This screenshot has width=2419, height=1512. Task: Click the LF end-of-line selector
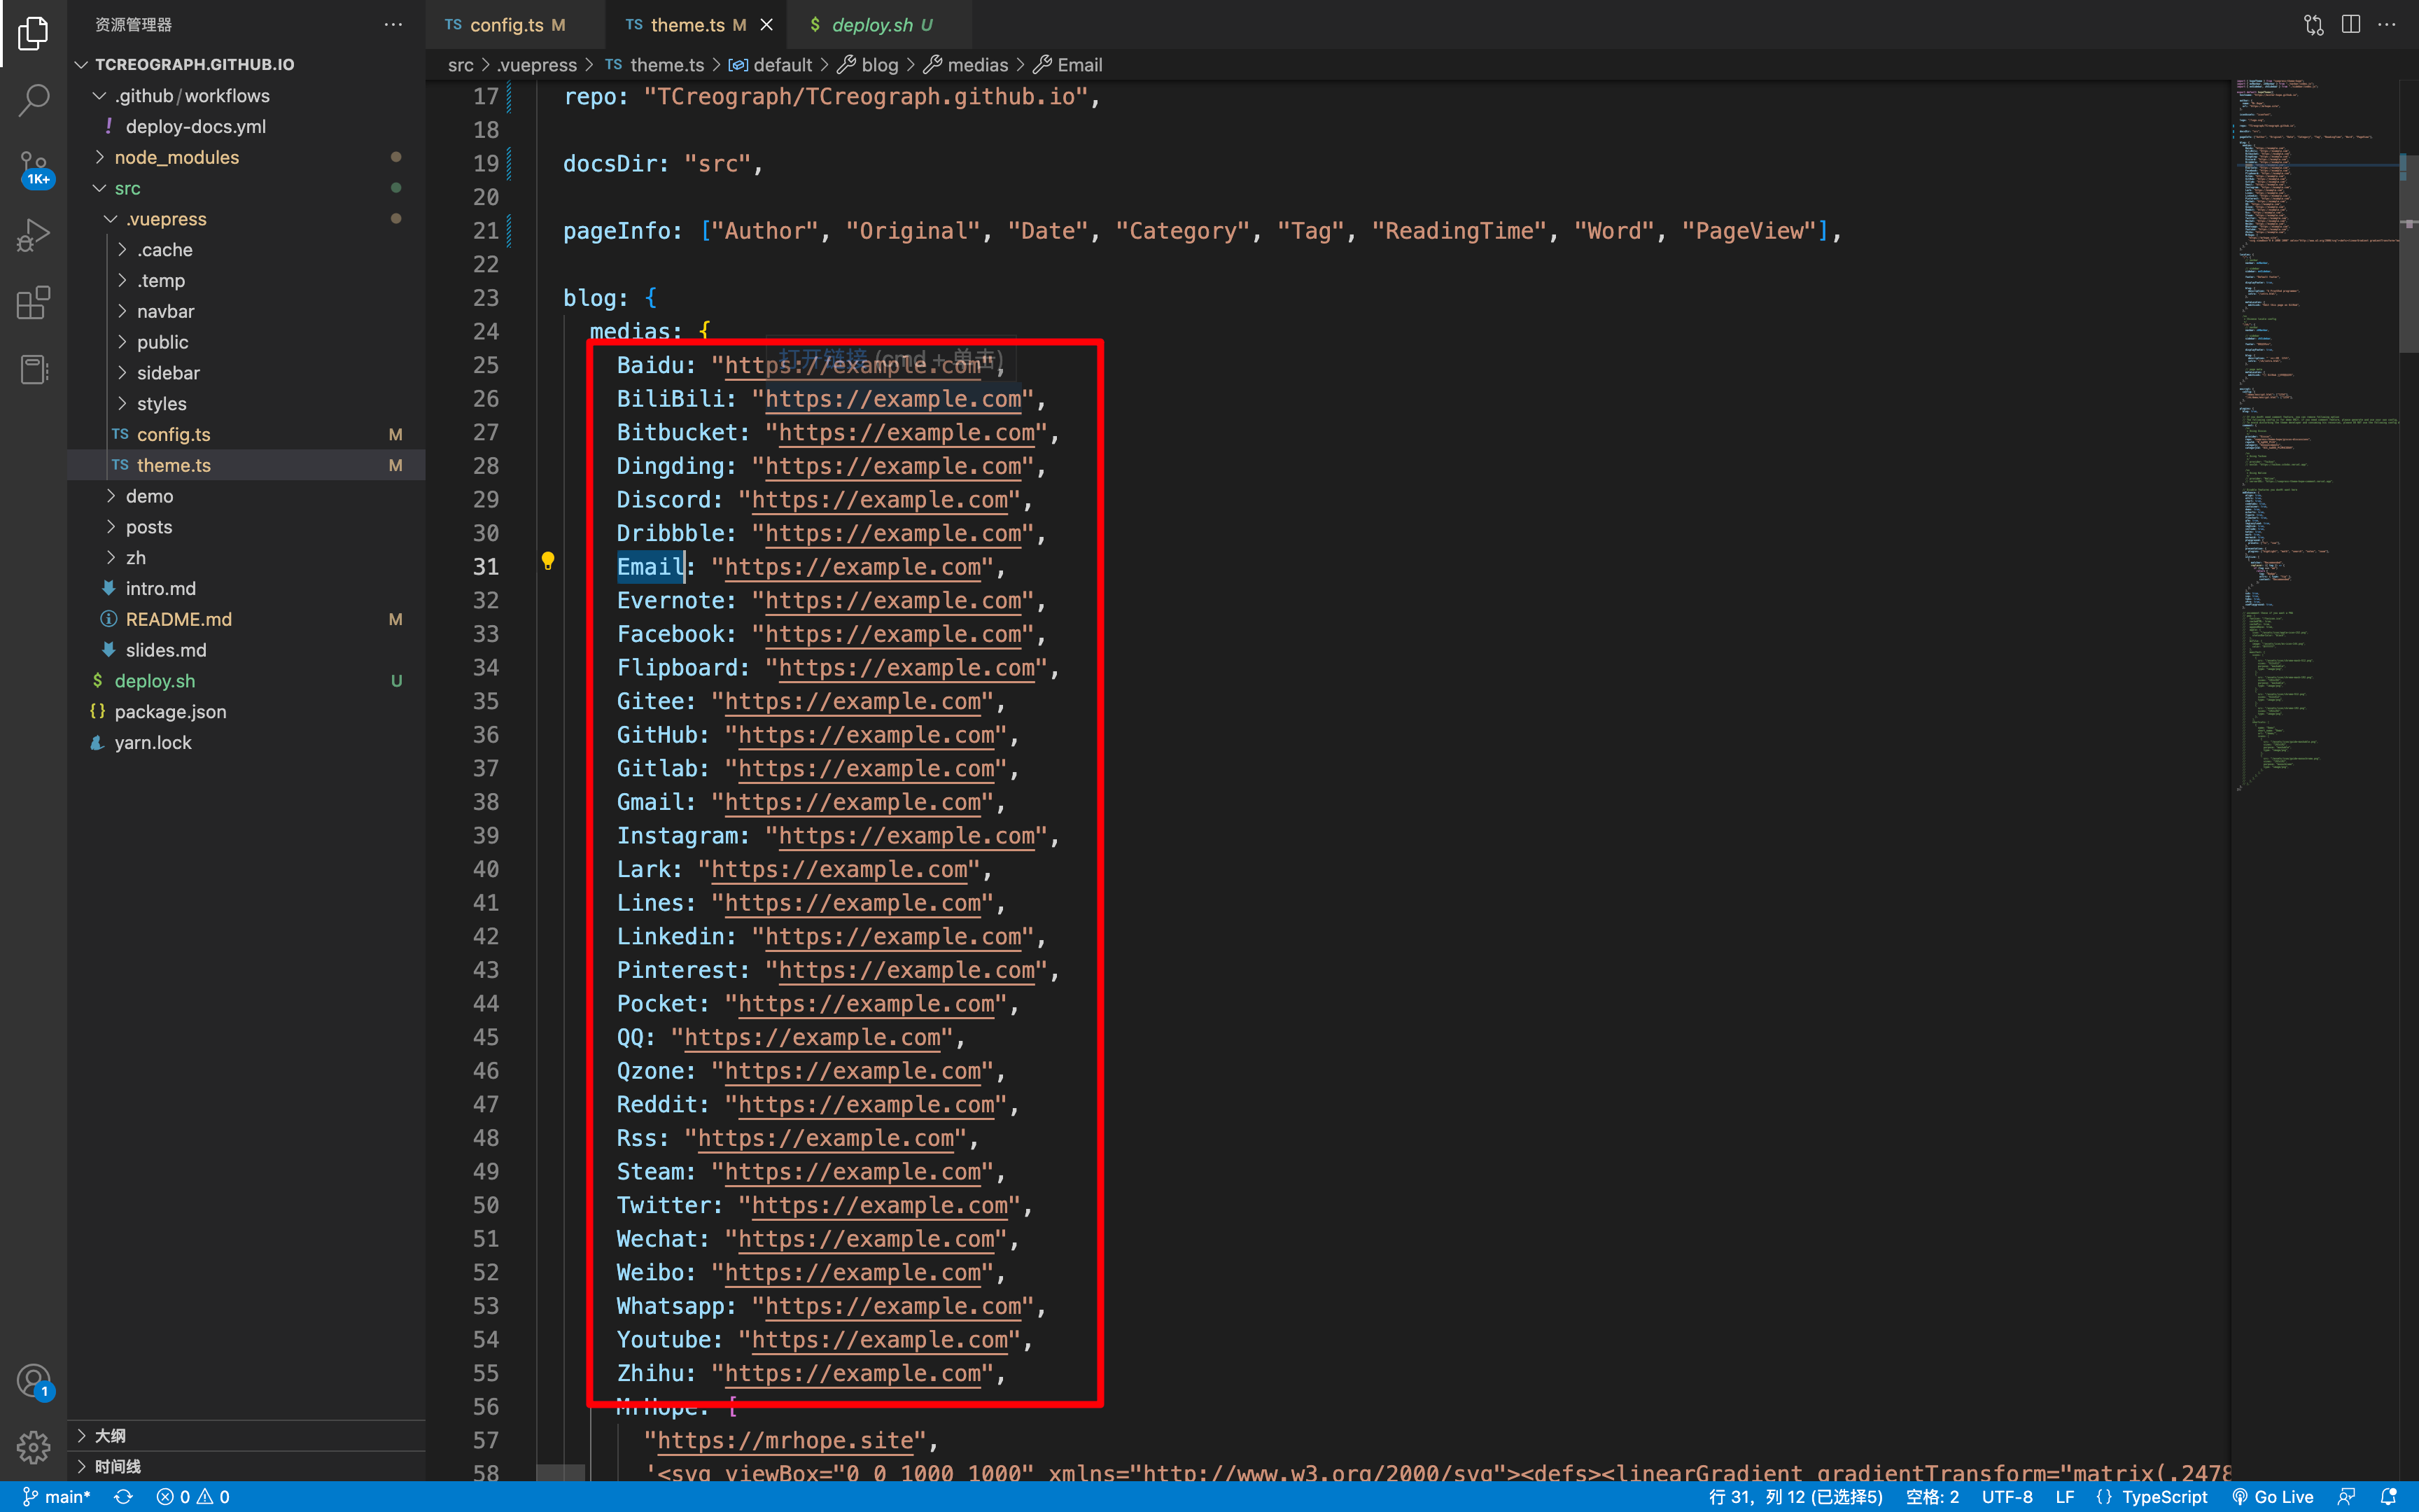[2065, 1496]
